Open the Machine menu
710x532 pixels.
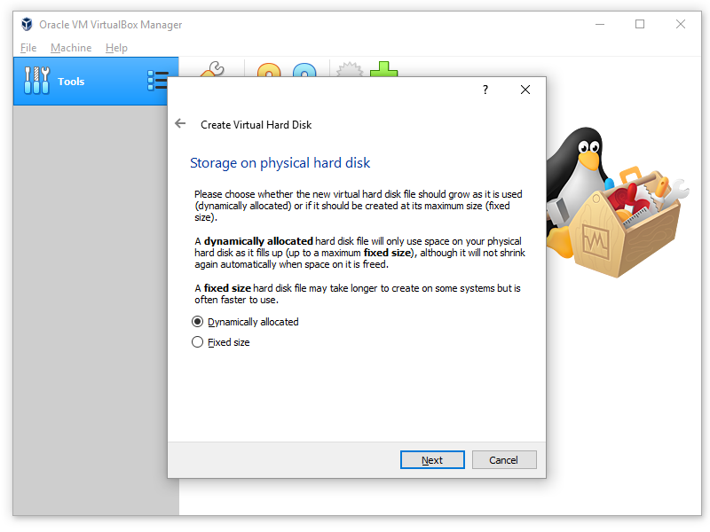click(x=71, y=48)
